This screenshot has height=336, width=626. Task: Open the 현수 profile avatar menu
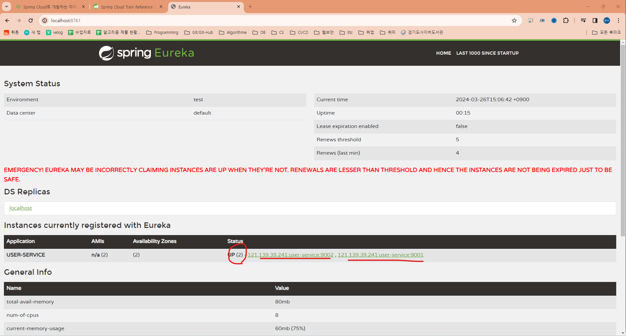(607, 21)
